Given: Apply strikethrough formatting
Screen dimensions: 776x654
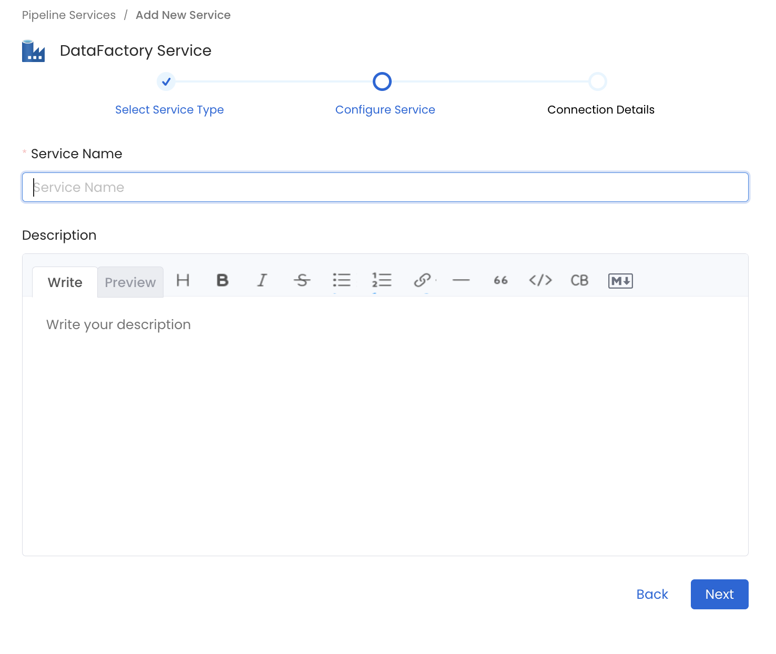Looking at the screenshot, I should [302, 281].
